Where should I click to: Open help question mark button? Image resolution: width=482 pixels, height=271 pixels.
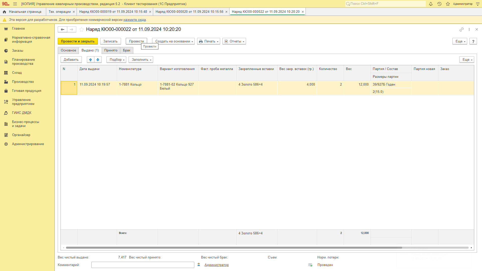click(473, 41)
